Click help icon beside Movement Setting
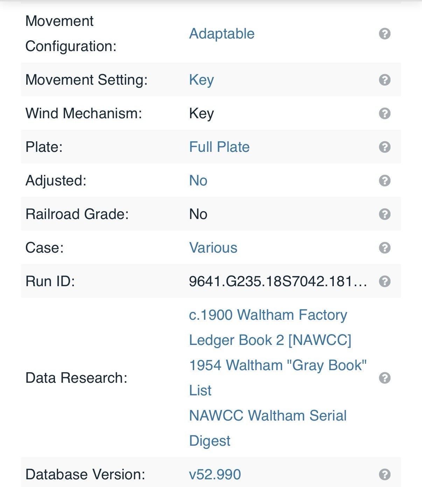This screenshot has height=487, width=422. (x=385, y=80)
